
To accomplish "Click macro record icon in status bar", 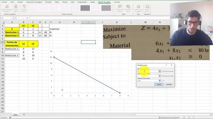I will pos(10,118).
